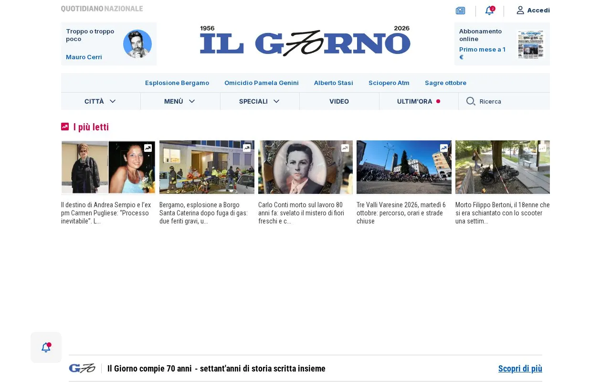Open Andrea Sempio article thumbnail
The width and height of the screenshot is (611, 382).
coord(108,167)
